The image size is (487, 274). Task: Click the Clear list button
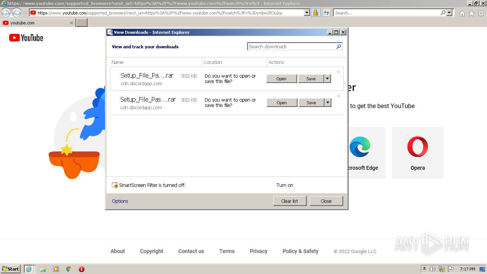coord(290,201)
